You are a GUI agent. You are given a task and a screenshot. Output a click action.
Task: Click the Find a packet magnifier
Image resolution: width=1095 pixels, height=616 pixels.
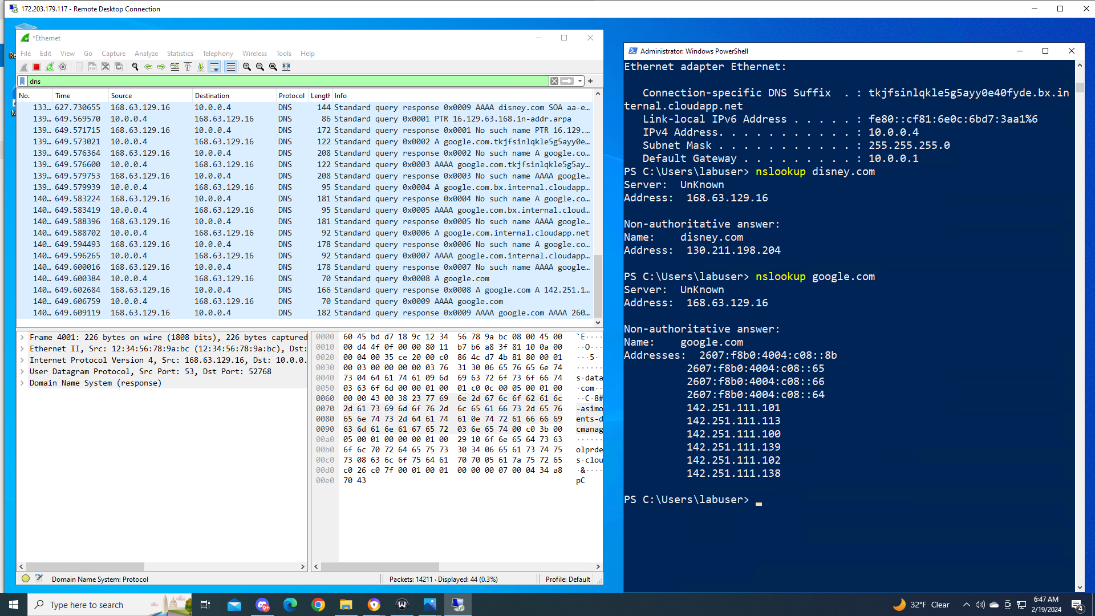pyautogui.click(x=135, y=67)
